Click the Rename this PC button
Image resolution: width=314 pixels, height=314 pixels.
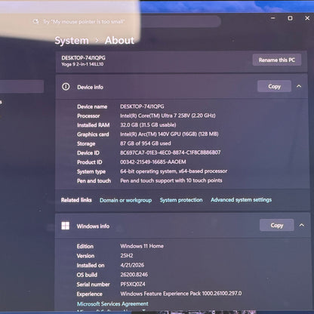tap(277, 60)
